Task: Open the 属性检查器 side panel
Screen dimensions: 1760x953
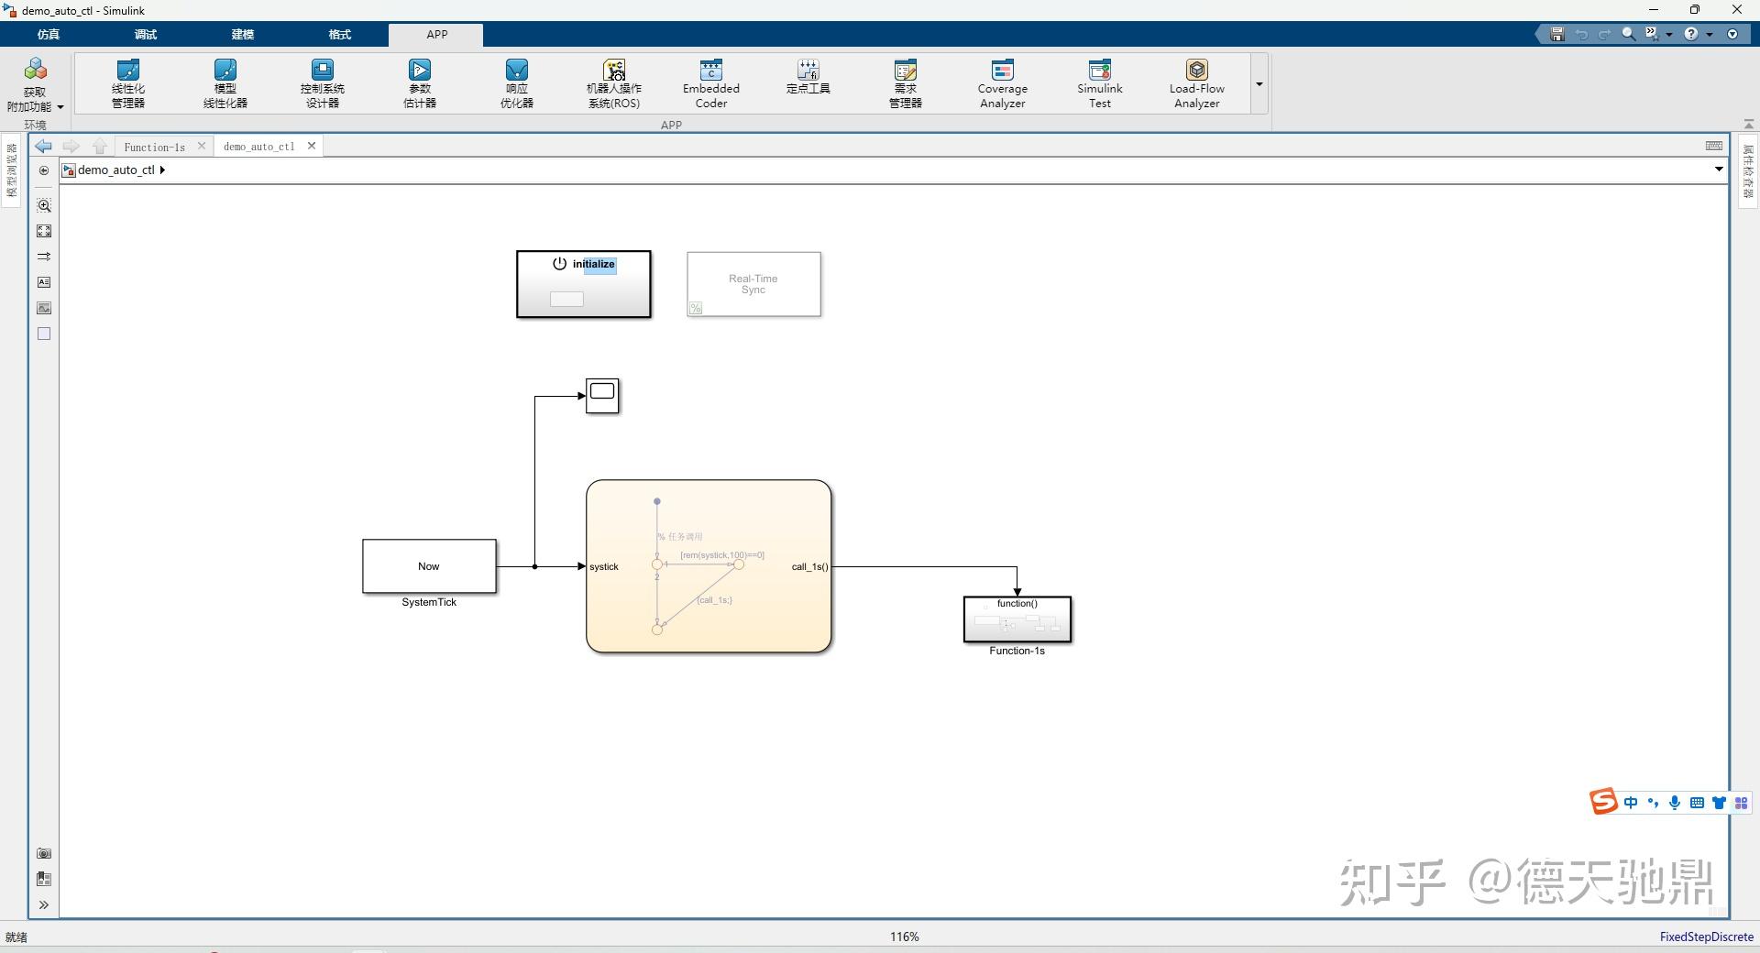Action: (x=1748, y=170)
